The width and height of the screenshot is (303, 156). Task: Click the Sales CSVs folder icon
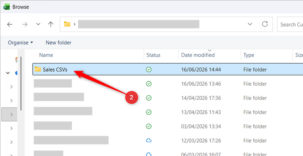point(38,69)
